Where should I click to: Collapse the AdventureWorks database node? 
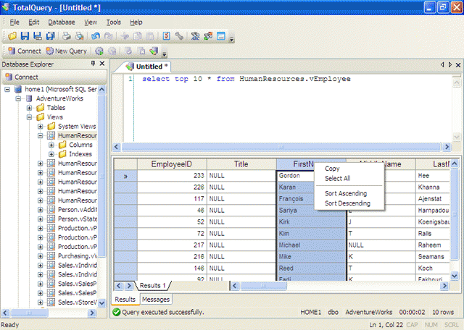(x=18, y=98)
